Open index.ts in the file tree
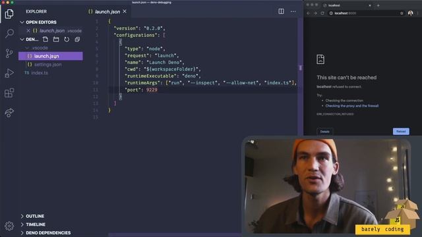The image size is (422, 237). (40, 73)
